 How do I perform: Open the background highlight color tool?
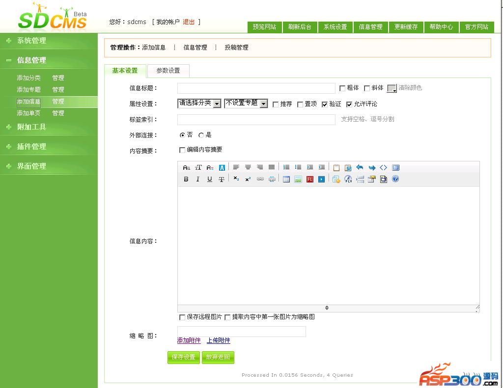point(222,168)
